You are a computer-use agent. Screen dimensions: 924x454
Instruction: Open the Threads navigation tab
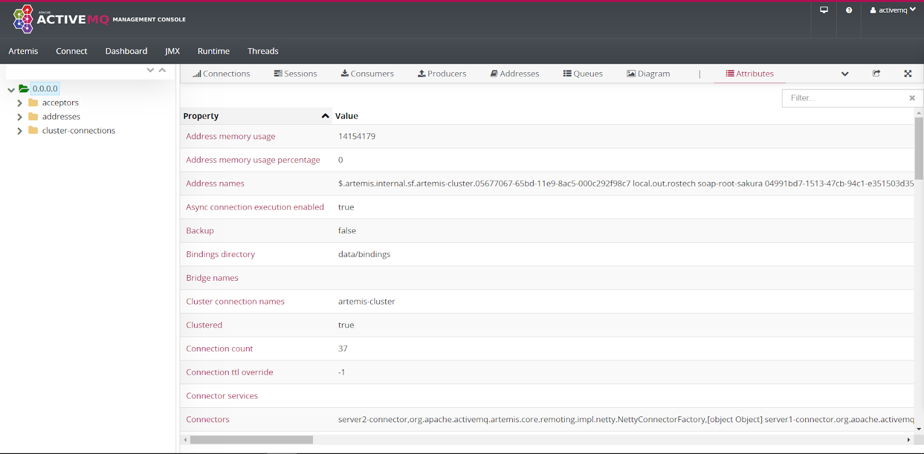263,51
